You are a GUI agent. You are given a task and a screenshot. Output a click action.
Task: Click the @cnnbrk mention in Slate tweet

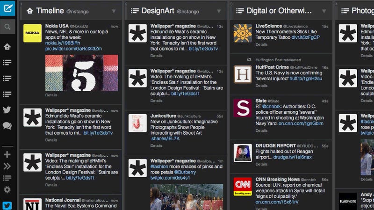272,107
